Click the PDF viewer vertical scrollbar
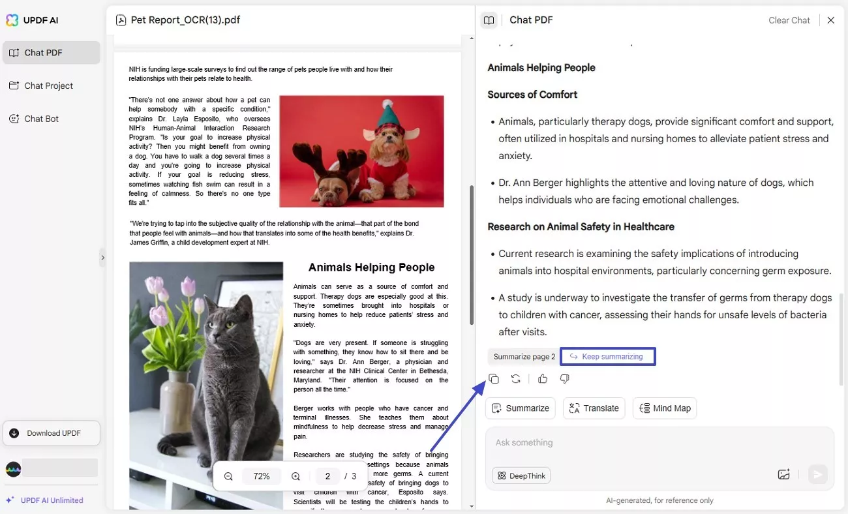848x514 pixels. pos(472,255)
